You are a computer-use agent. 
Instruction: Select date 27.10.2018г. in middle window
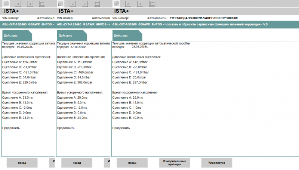[x=78, y=47]
